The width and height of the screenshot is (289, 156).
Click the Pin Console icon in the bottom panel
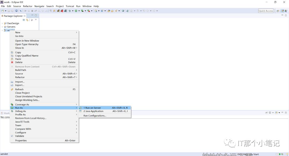point(266,113)
